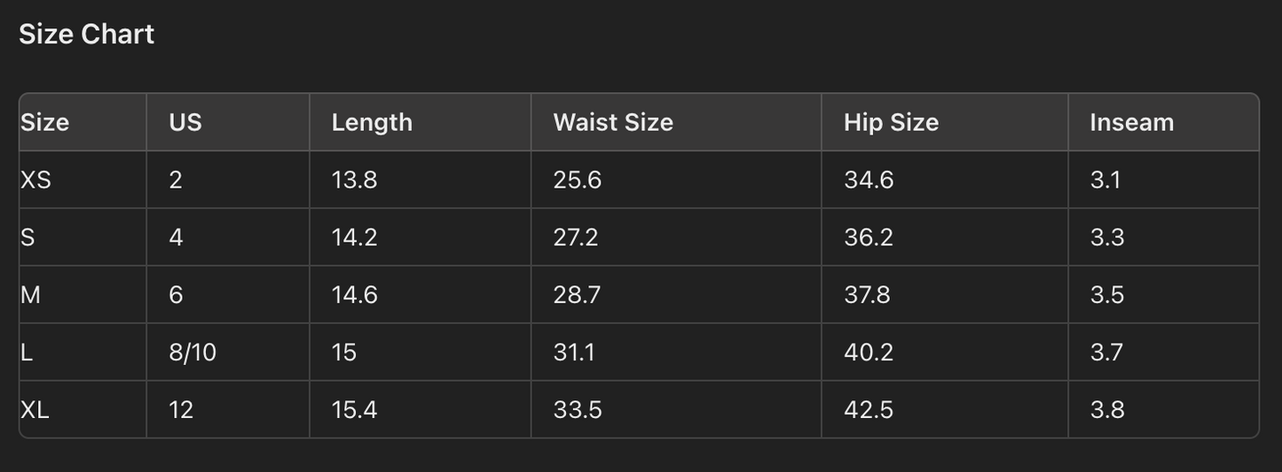Select waist size value 25.6
The image size is (1282, 472).
click(577, 180)
